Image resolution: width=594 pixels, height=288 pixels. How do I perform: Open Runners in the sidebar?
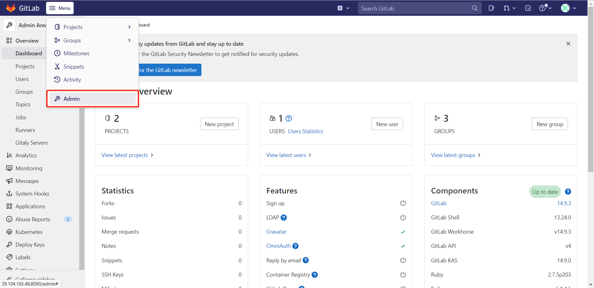click(x=25, y=130)
